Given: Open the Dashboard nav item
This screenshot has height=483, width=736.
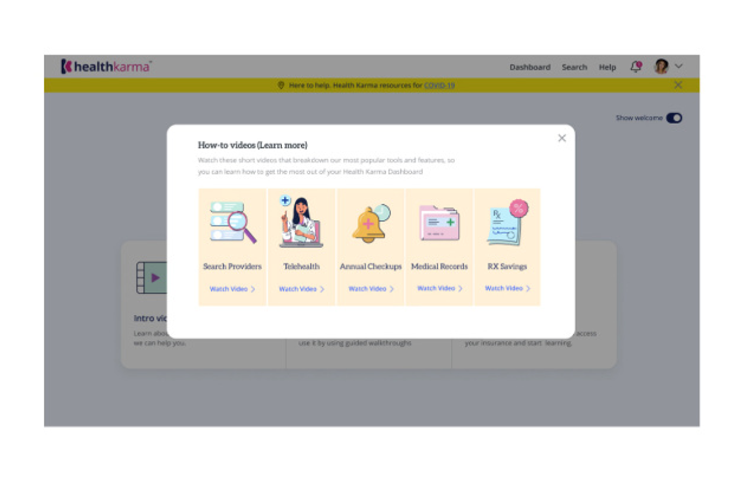Looking at the screenshot, I should point(530,67).
